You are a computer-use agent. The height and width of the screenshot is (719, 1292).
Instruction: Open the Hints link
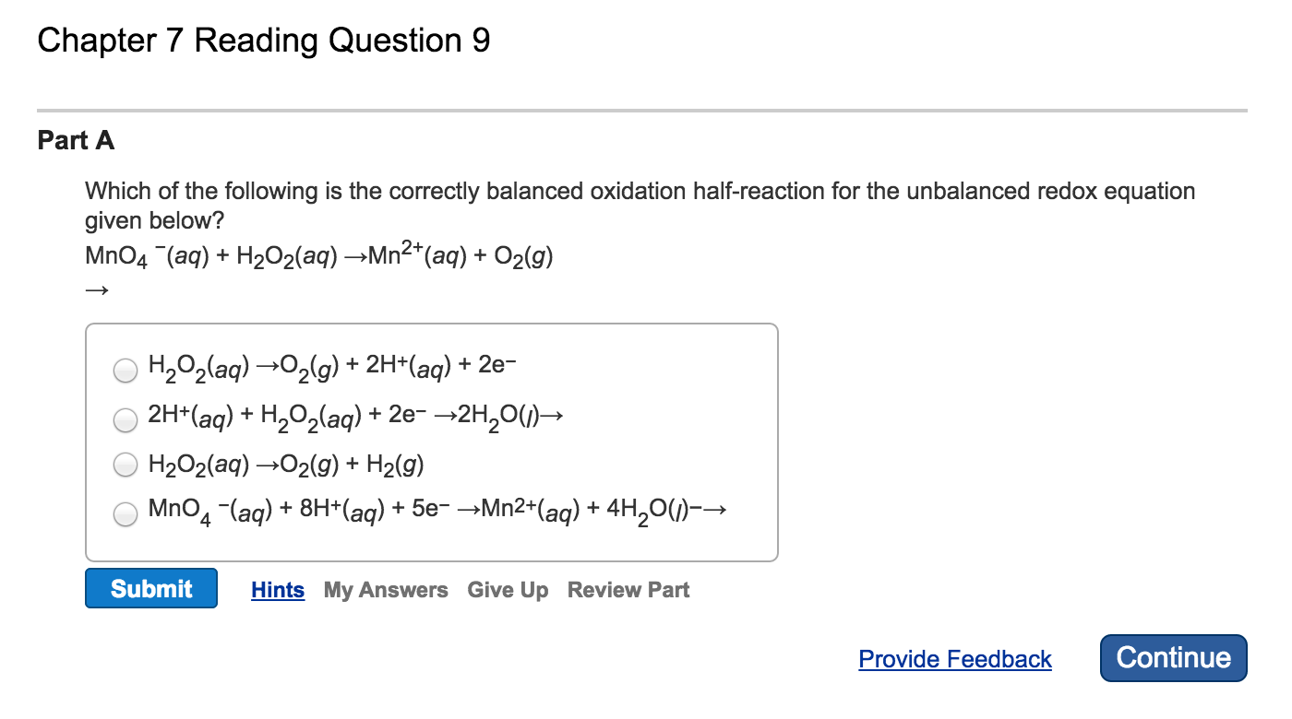click(278, 590)
